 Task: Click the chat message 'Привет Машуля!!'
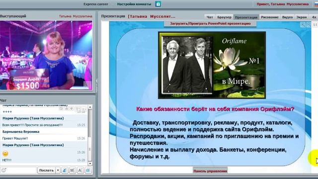15,138
